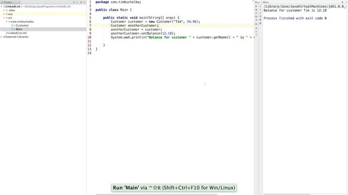Screen dimensions: 348x195
Task: Rerun Main with the green play icon
Action: pos(256,6)
